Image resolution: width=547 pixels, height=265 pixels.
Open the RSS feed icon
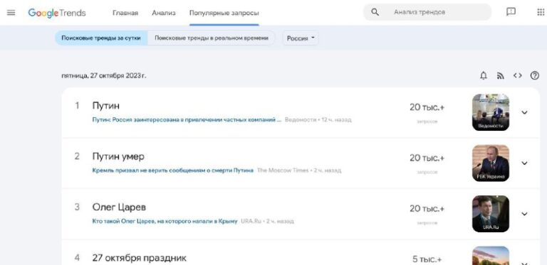click(501, 75)
